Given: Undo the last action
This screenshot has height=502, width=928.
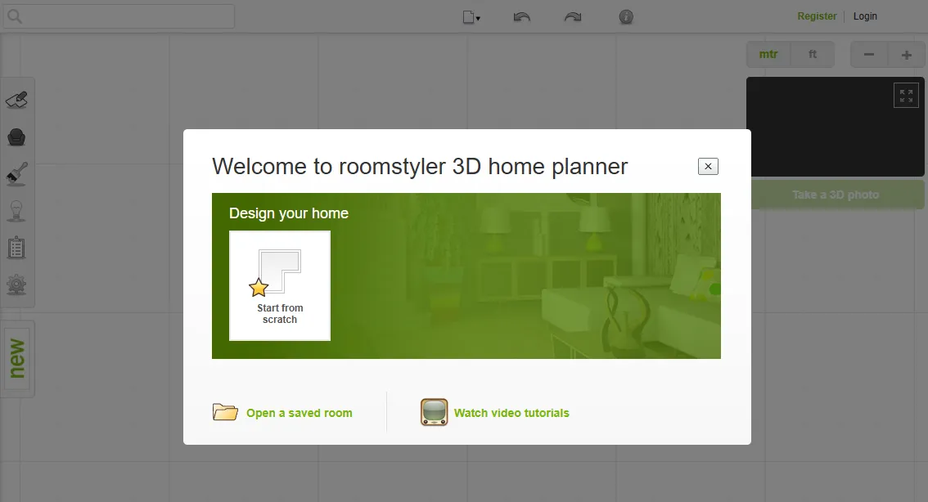Looking at the screenshot, I should coord(521,16).
